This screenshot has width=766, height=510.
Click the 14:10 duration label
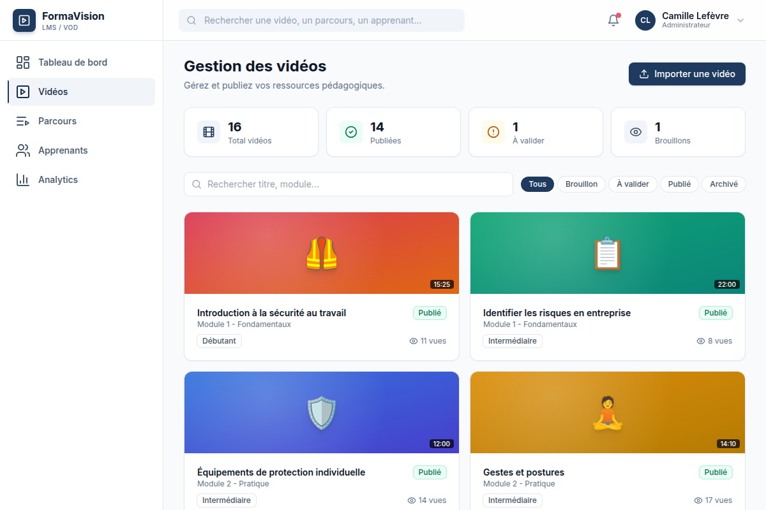(x=728, y=444)
